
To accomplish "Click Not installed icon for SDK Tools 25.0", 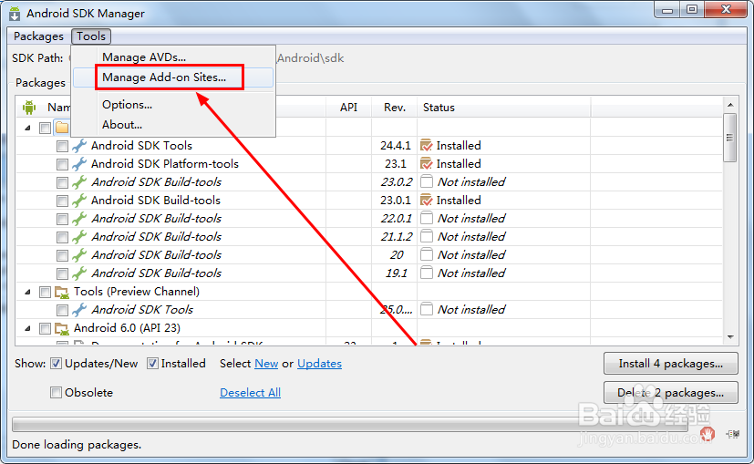I will click(426, 310).
